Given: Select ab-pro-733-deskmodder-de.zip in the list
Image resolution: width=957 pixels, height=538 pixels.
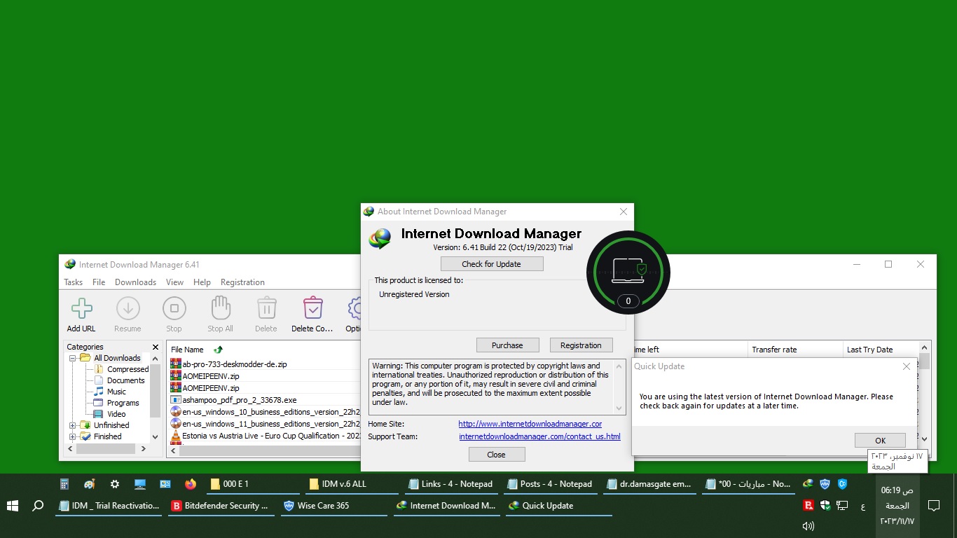Looking at the screenshot, I should [x=234, y=364].
